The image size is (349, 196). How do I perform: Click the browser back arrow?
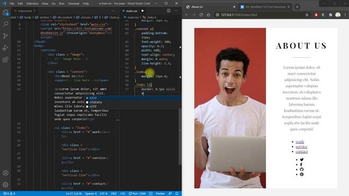coord(186,15)
